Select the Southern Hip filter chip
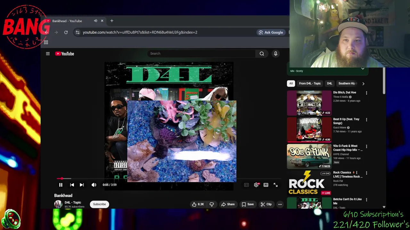This screenshot has width=410, height=230. tap(347, 83)
